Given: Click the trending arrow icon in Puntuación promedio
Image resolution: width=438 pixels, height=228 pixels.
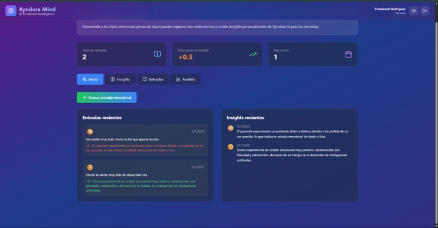Looking at the screenshot, I should (x=253, y=54).
